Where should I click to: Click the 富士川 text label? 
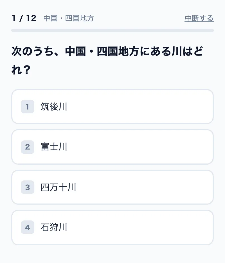(54, 147)
